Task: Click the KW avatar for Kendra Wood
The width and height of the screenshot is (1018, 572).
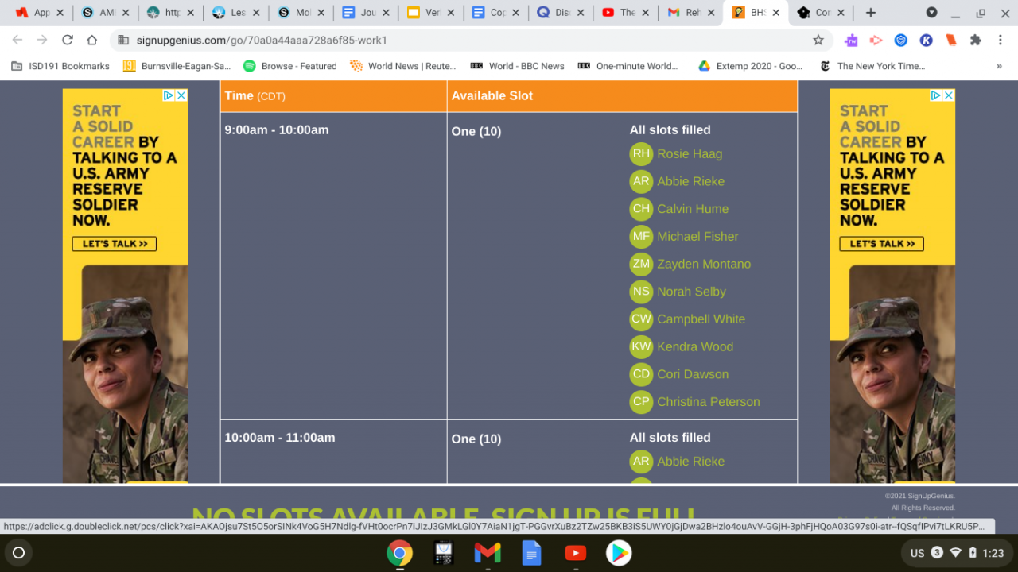Action: click(641, 346)
